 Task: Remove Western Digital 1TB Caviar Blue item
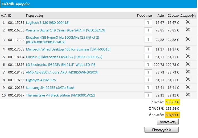(188, 30)
